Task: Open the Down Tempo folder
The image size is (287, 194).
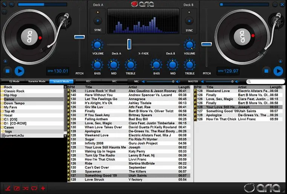Action: pyautogui.click(x=32, y=103)
